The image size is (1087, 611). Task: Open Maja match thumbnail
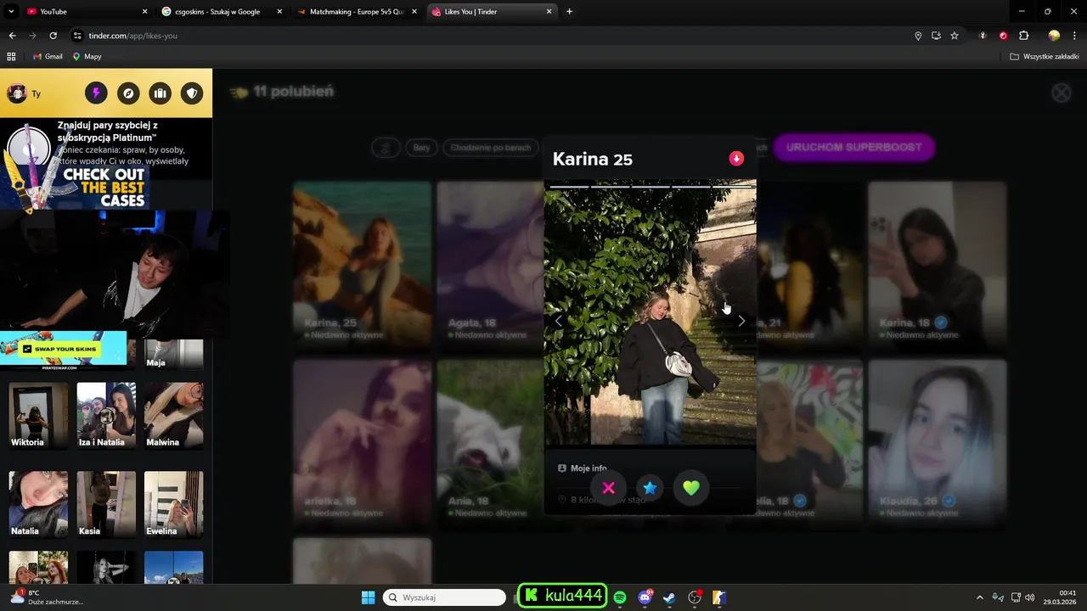coord(173,355)
